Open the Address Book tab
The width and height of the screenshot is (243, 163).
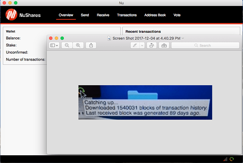pos(155,15)
